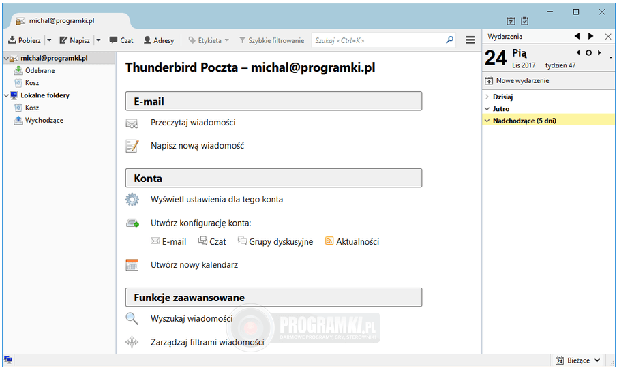
Task: Open the dropdown arrow next to Pobierz
Action: (49, 40)
